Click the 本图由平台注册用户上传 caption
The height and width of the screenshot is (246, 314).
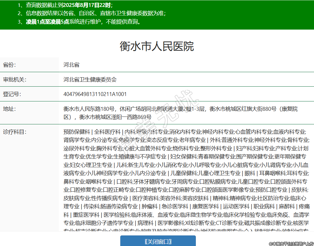[x=291, y=243]
